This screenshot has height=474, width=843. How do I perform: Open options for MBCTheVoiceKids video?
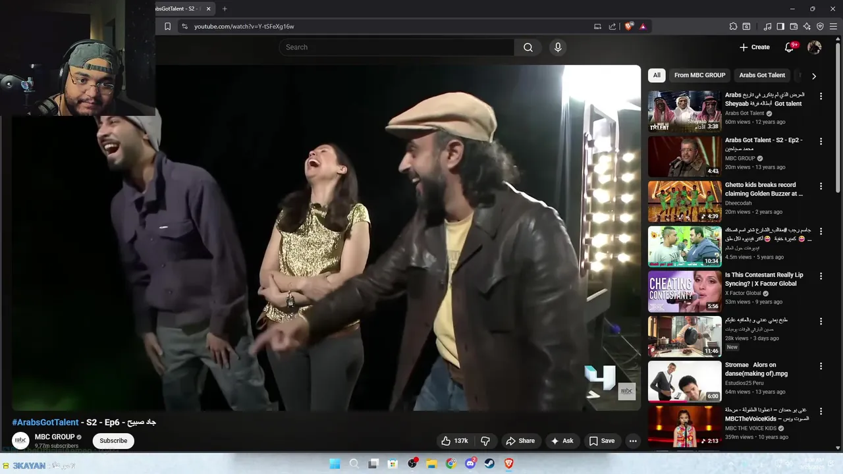click(x=821, y=411)
